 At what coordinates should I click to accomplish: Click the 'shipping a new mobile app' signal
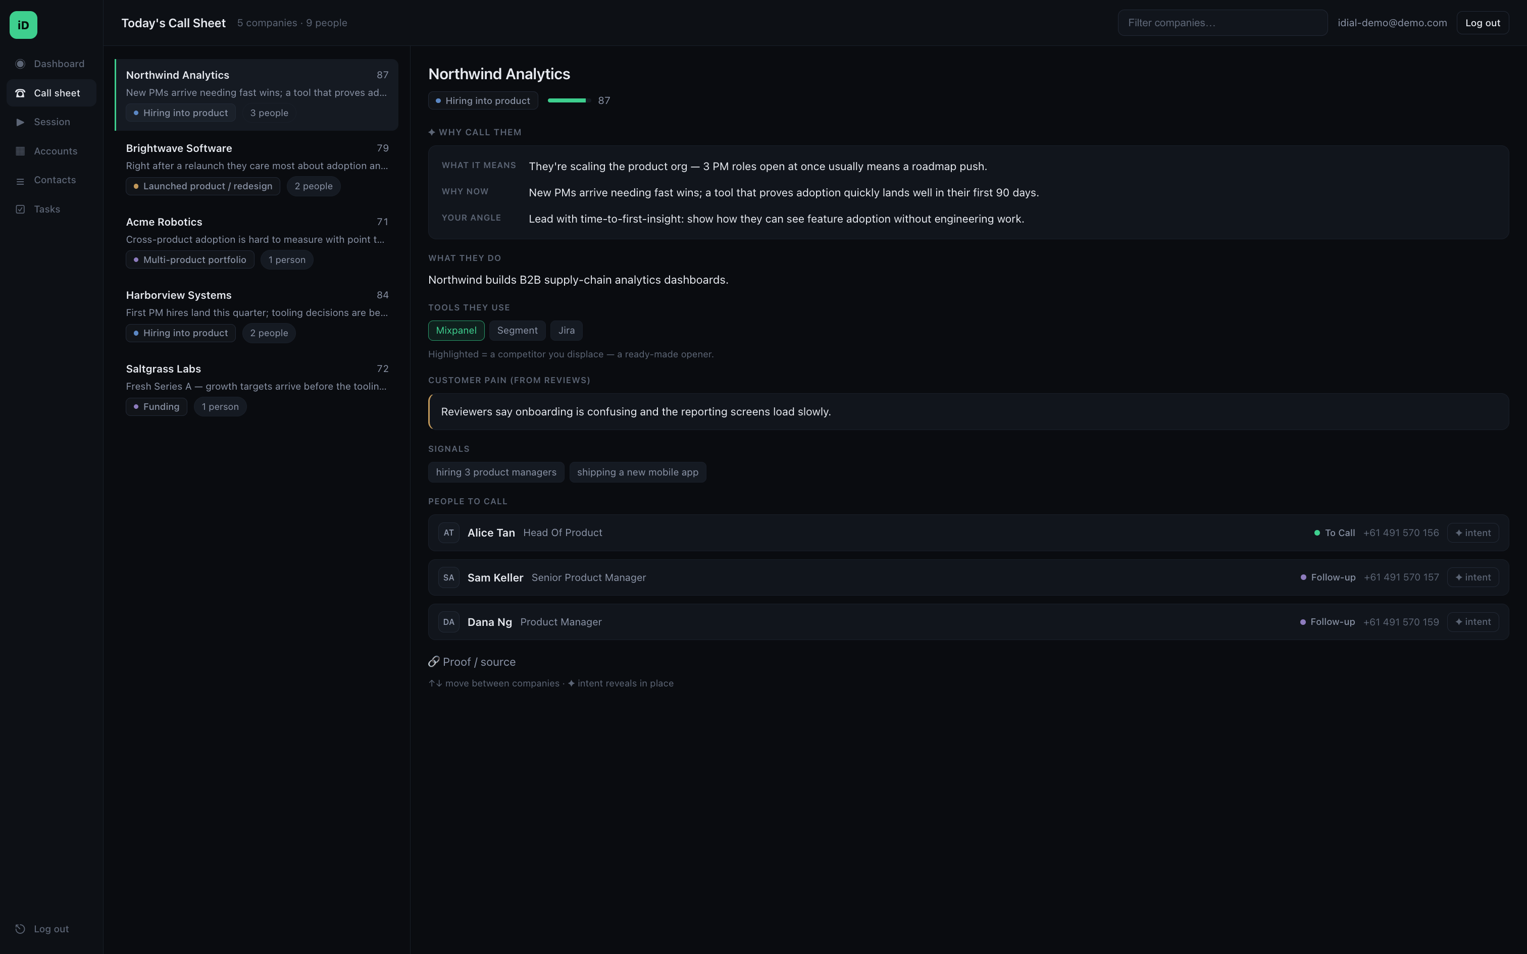pos(637,472)
